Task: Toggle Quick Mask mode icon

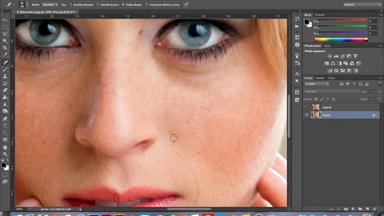Action: [x=5, y=175]
